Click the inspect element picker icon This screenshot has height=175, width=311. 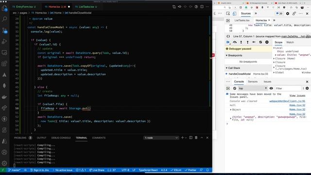point(228,14)
